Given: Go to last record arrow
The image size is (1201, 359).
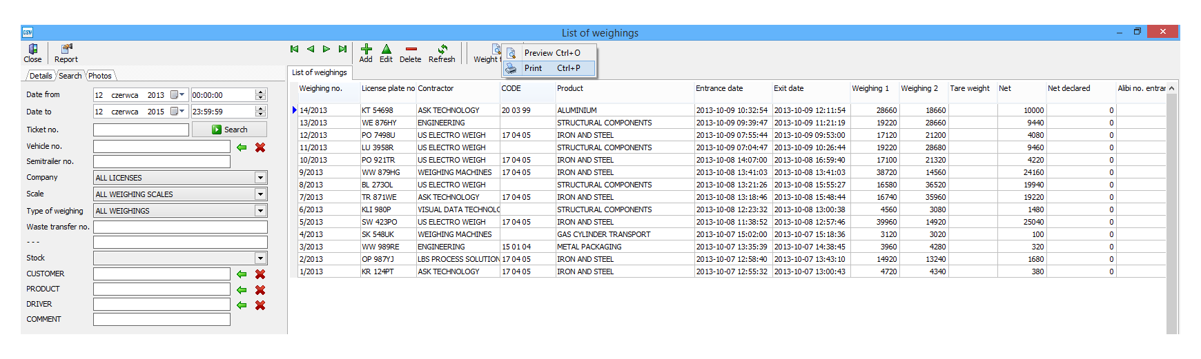Looking at the screenshot, I should point(342,49).
